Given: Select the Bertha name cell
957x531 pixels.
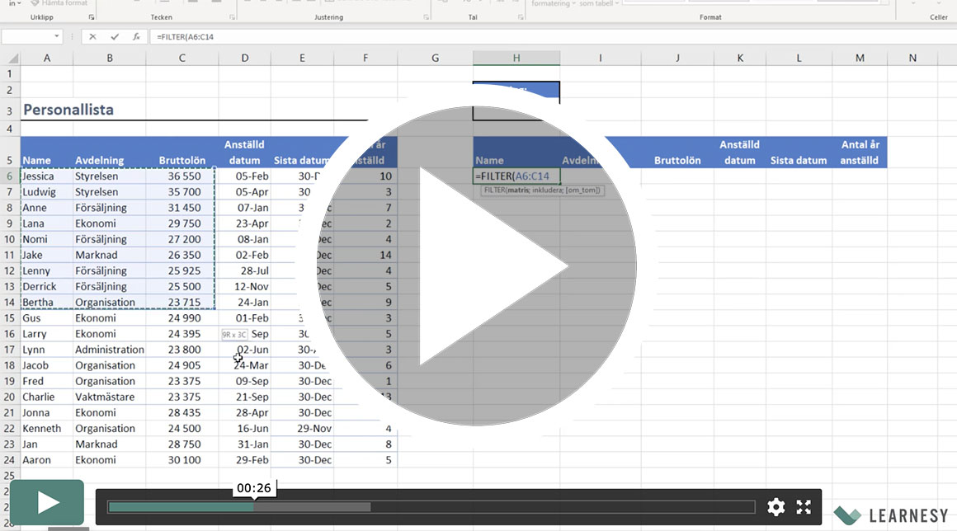Looking at the screenshot, I should (47, 303).
